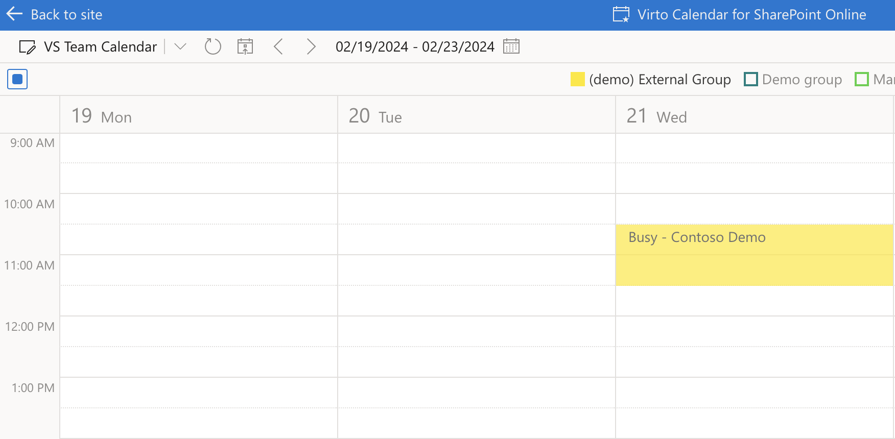Click the VS Team Calendar title
The height and width of the screenshot is (439, 895).
pyautogui.click(x=100, y=46)
